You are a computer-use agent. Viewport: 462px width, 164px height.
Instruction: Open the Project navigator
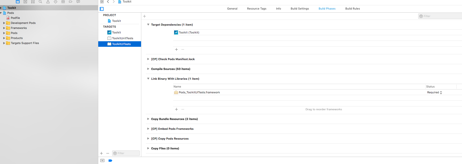18,2
